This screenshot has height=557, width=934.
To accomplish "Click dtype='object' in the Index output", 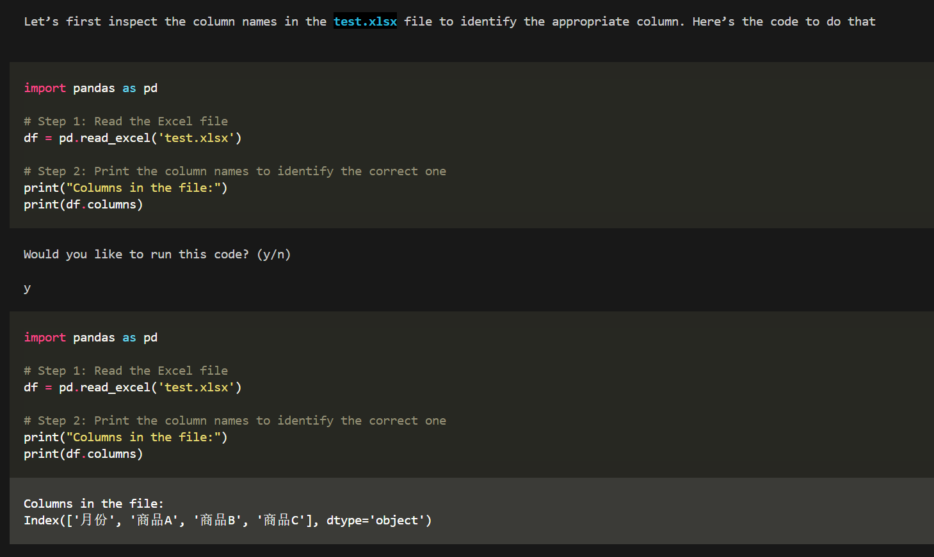I will click(x=378, y=521).
